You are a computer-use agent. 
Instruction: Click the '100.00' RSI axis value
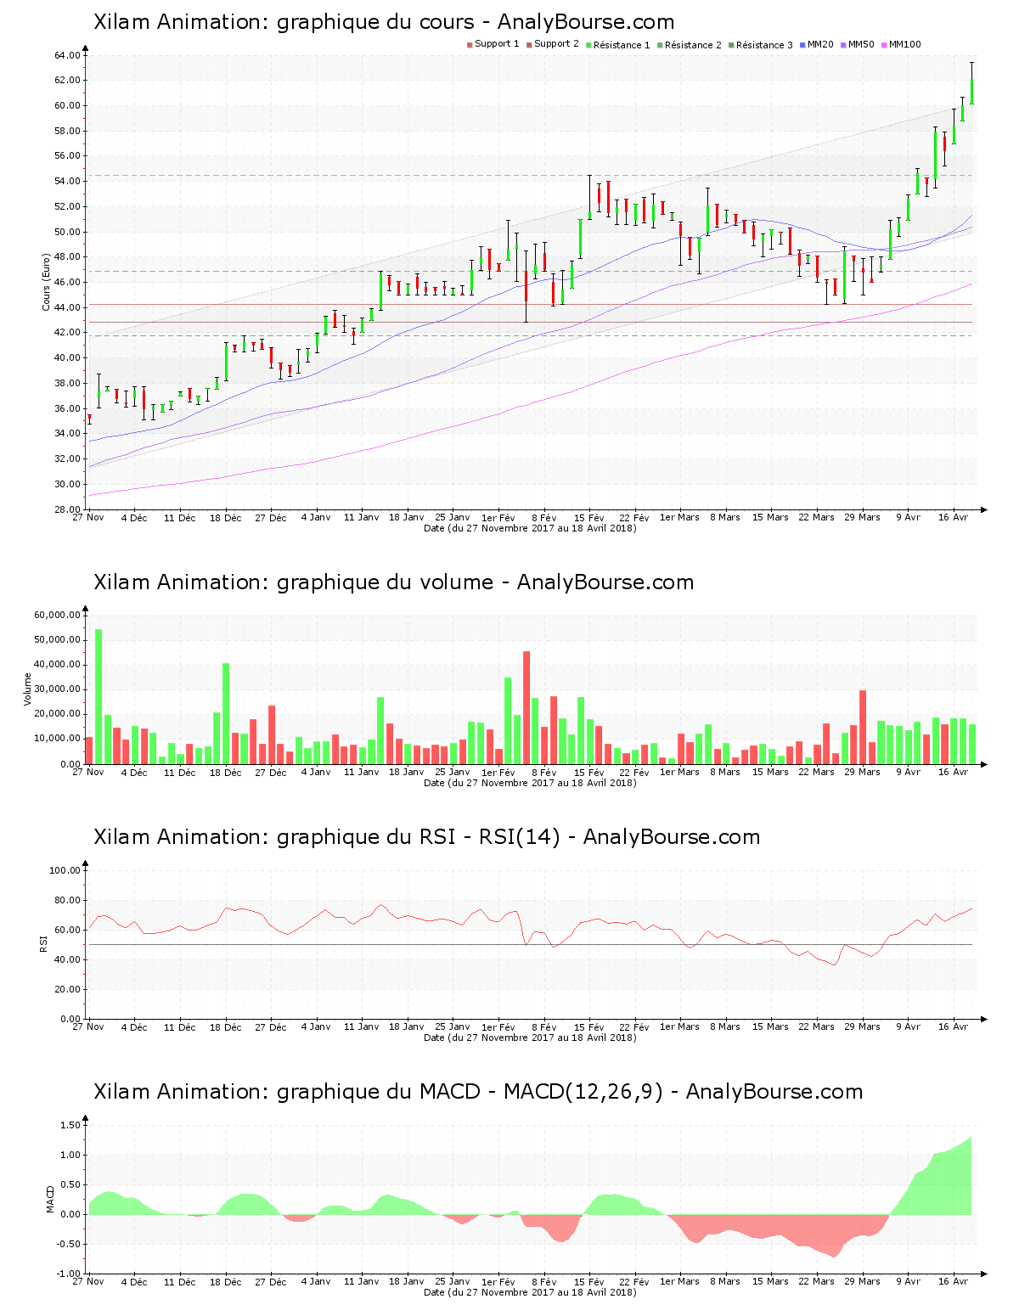[65, 870]
